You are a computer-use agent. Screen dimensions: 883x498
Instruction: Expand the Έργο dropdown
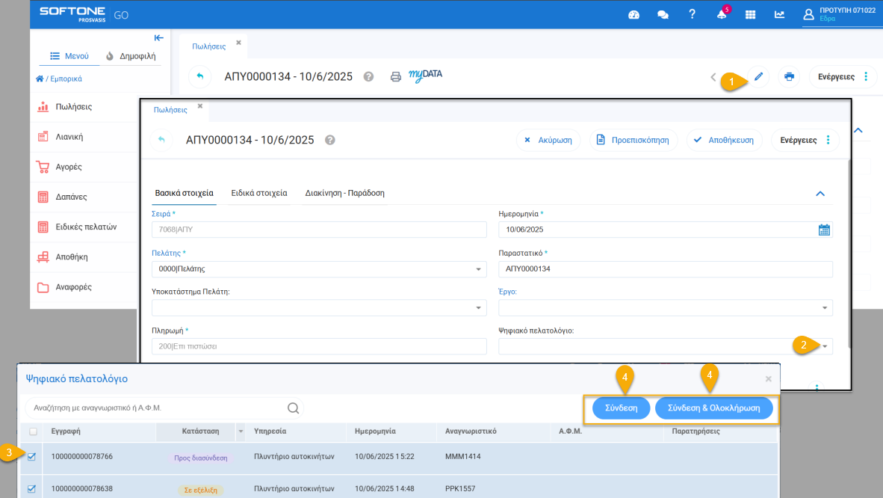tap(825, 308)
